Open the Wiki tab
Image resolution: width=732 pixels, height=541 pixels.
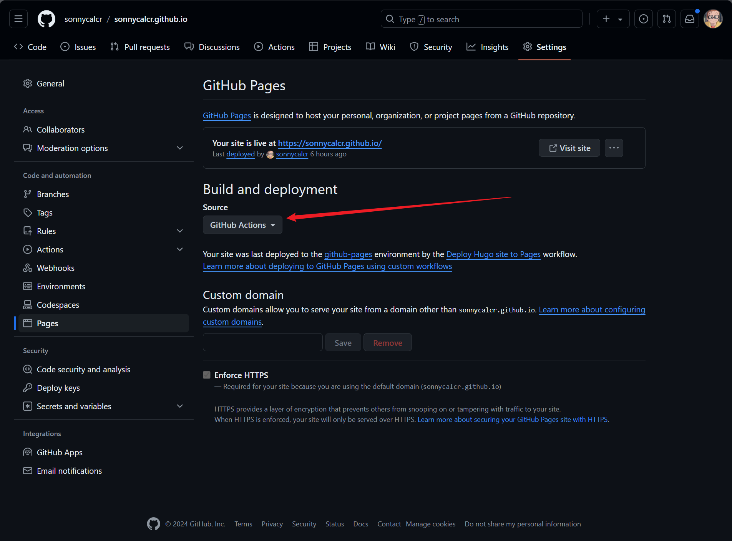pos(380,47)
